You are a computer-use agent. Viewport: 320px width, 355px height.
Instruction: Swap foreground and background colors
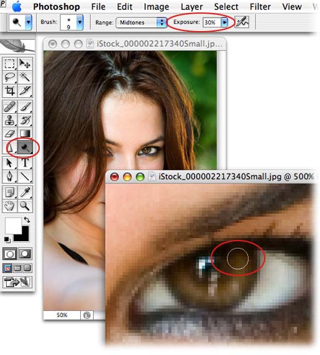coord(27,219)
